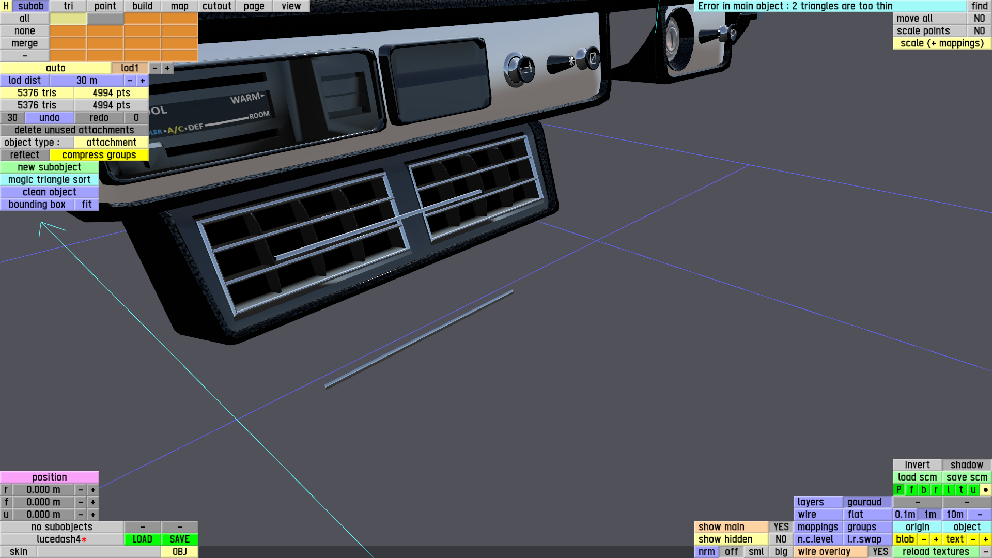The width and height of the screenshot is (992, 558).
Task: Decrease text size with minus
Action: point(973,539)
